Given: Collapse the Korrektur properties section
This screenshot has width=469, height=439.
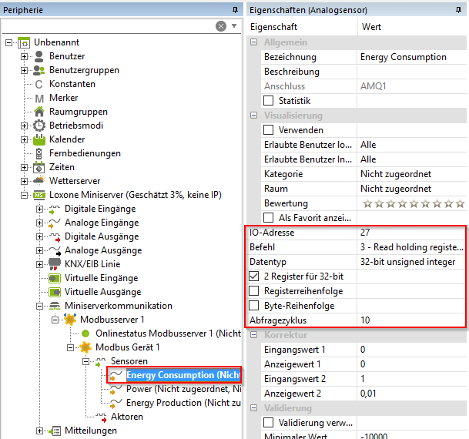Looking at the screenshot, I should [x=253, y=334].
